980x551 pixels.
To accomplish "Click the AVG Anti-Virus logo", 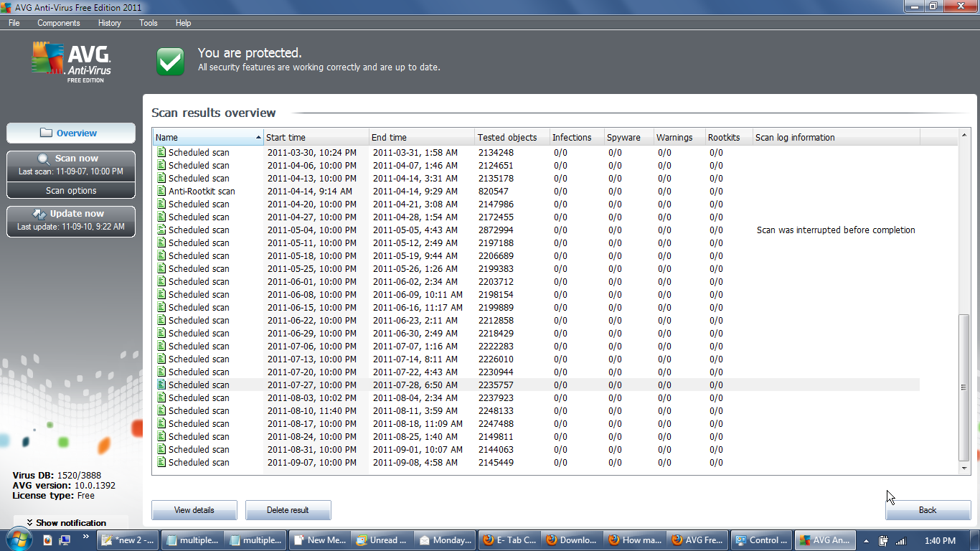I will 72,62.
